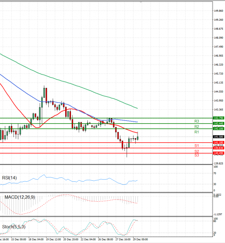Click the 20 Dec 20:00 time label

tap(71, 240)
